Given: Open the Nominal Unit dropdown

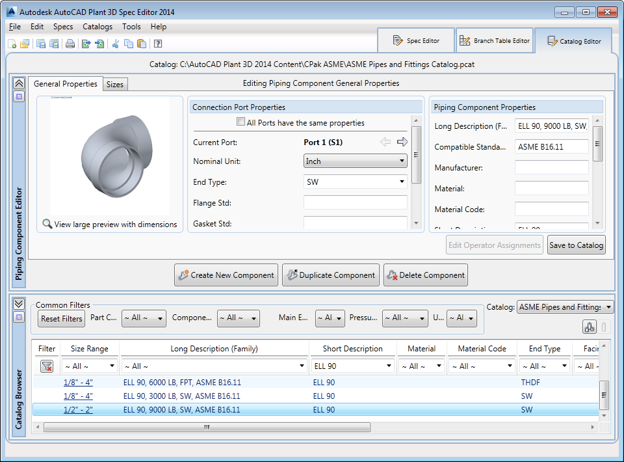Looking at the screenshot, I should coord(355,161).
